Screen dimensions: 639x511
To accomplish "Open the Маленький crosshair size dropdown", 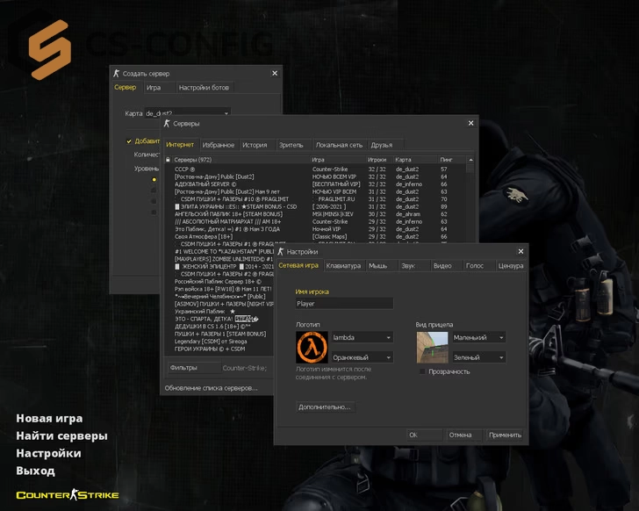I will tap(479, 337).
